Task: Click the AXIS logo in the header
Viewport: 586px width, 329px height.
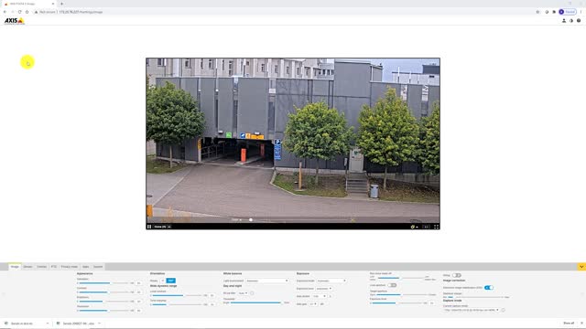Action: [x=15, y=21]
